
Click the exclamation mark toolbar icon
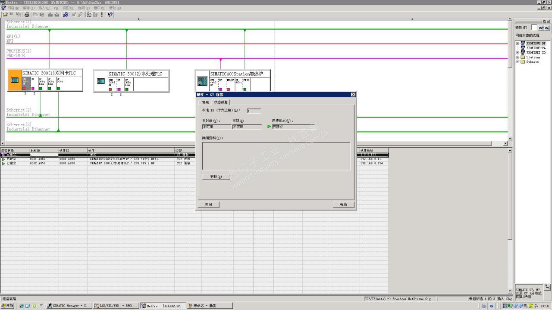click(102, 14)
